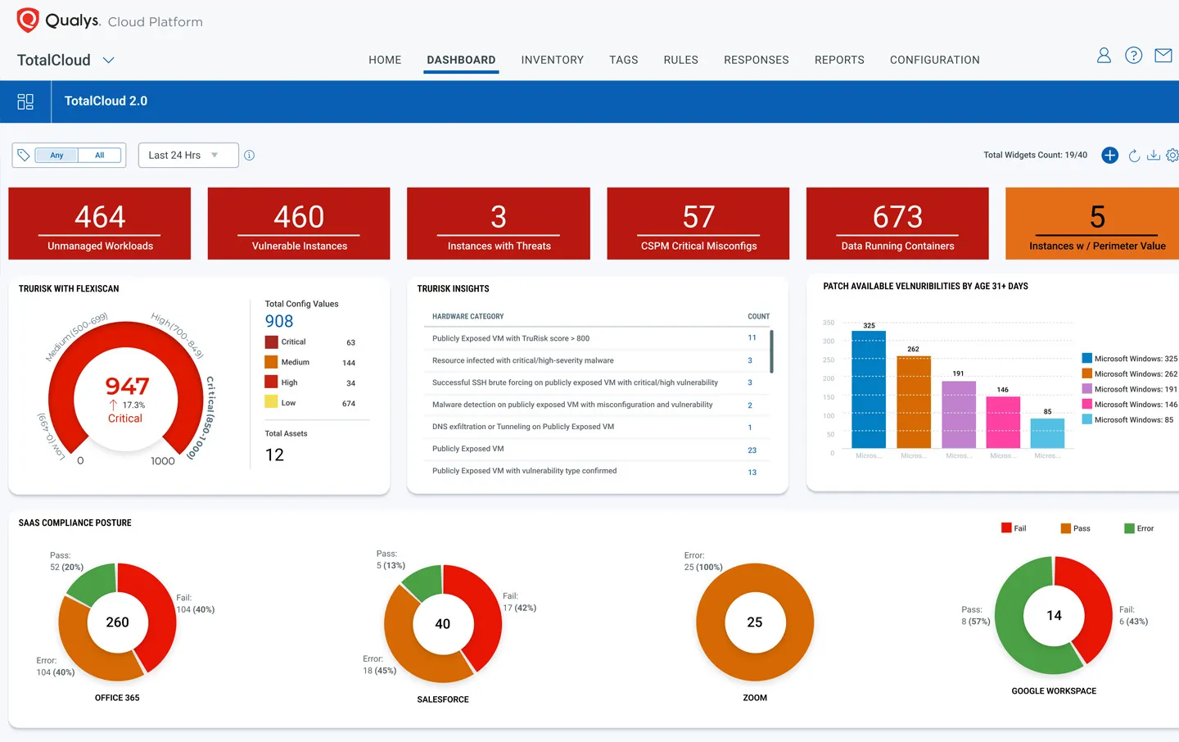Click the red Fail color swatch in the legend
The height and width of the screenshot is (742, 1179).
1005,527
